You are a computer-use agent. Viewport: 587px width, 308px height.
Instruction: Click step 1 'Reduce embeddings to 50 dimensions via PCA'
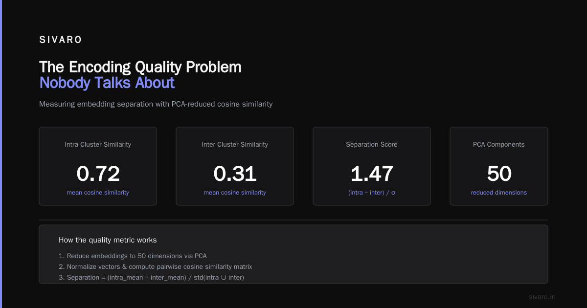[133, 256]
